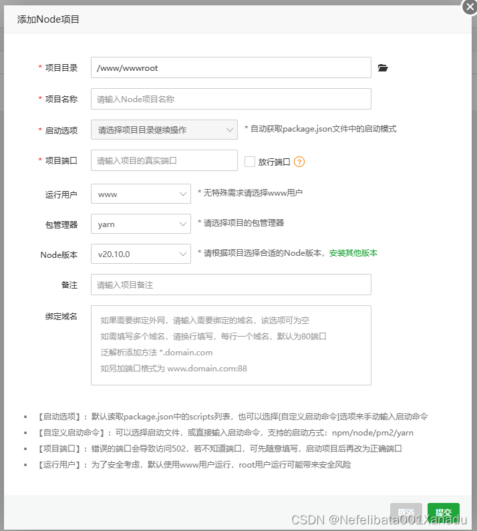This screenshot has width=477, height=531.
Task: Click the 【项目端口】 help note line
Action: point(218,449)
